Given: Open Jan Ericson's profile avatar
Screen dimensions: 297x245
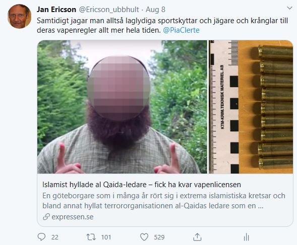Looking at the screenshot, I should coord(19,16).
